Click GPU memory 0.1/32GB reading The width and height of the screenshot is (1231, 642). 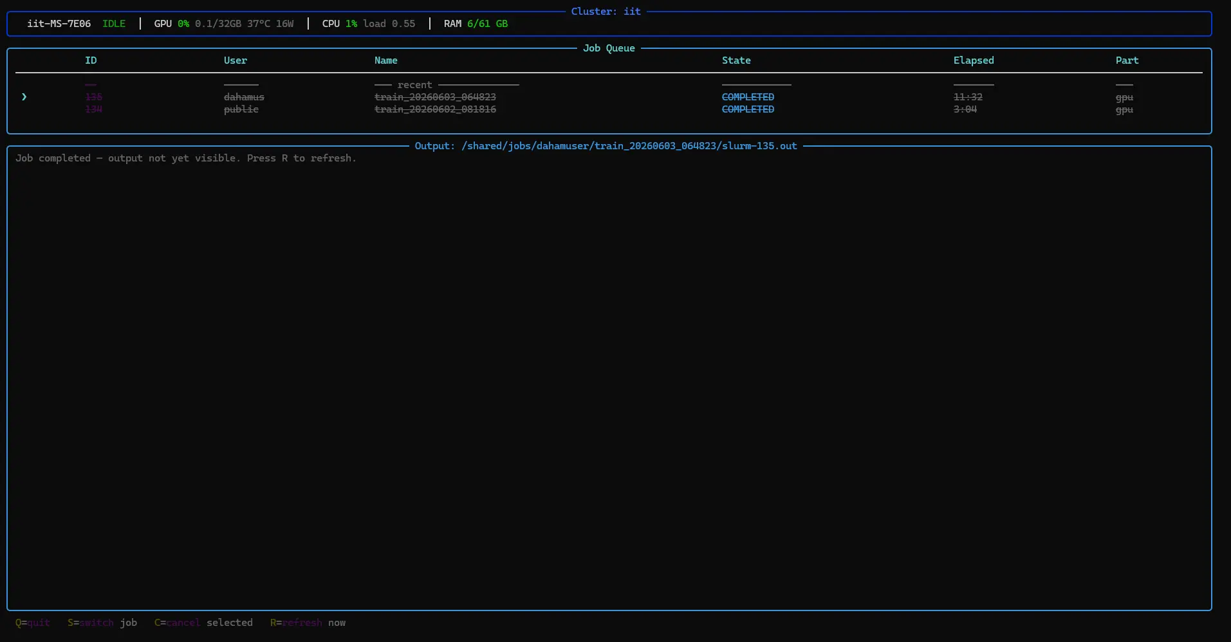(x=218, y=24)
